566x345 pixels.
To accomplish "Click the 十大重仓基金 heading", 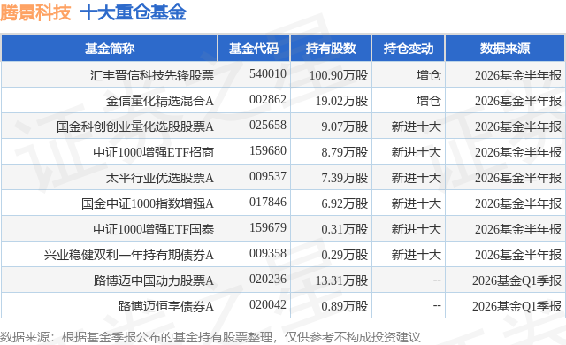I will click(134, 13).
